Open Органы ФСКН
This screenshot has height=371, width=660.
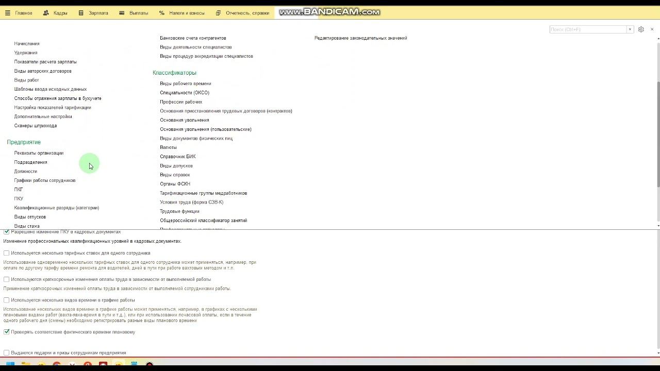[x=175, y=184]
